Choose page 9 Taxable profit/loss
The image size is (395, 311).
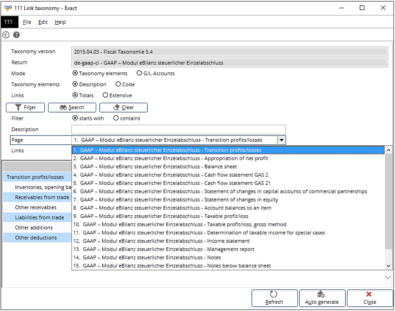pos(228,216)
